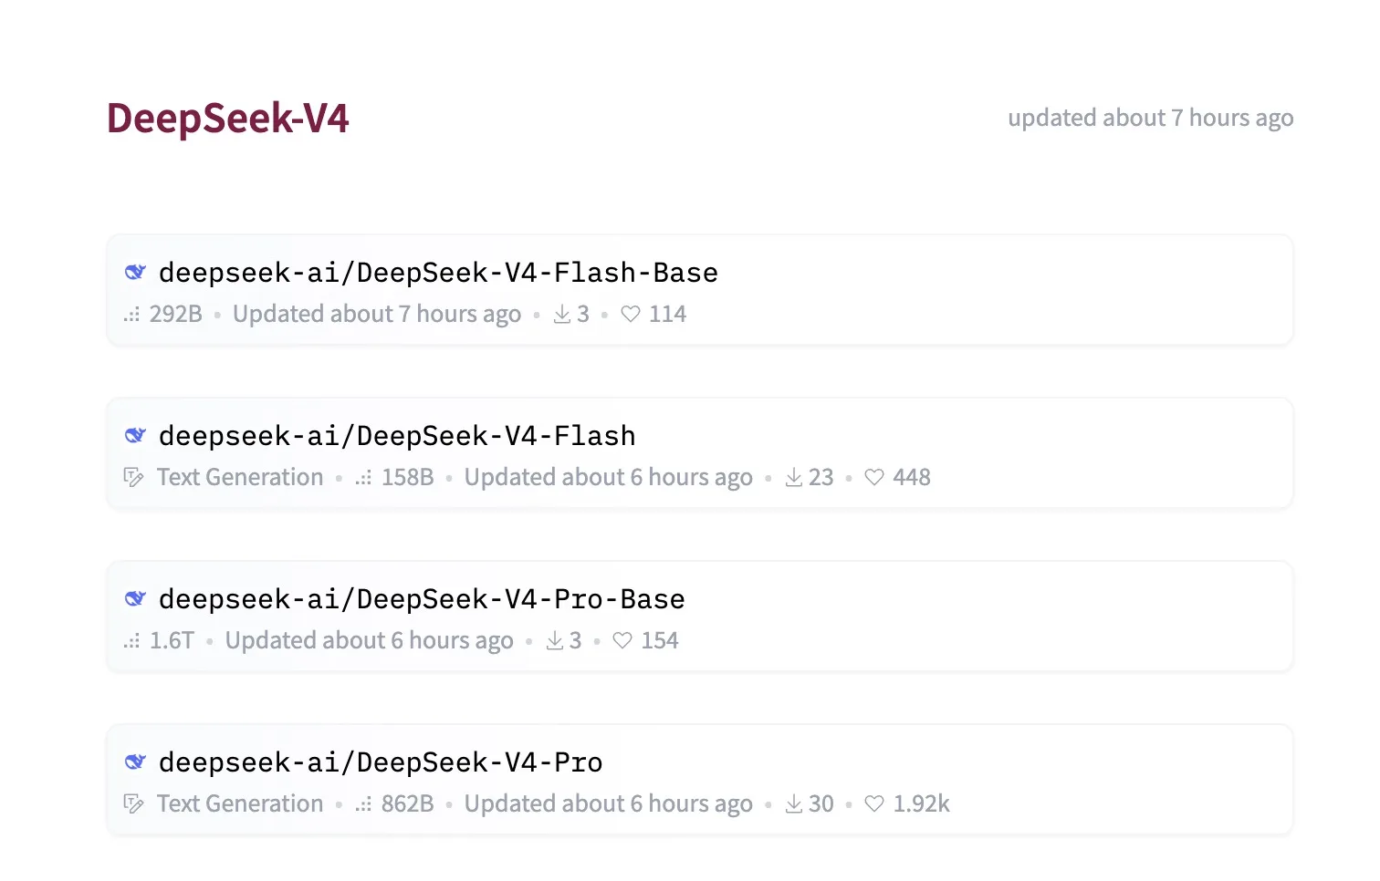Click the DeepSeek-V4 collection title
This screenshot has height=881, width=1380.
tap(227, 119)
